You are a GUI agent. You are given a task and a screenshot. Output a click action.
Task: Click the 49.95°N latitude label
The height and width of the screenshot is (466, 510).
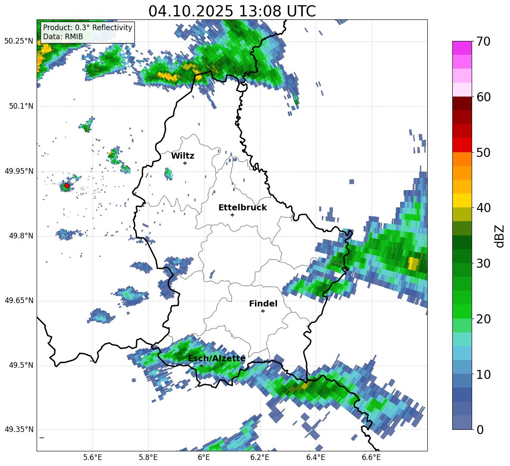coord(19,171)
